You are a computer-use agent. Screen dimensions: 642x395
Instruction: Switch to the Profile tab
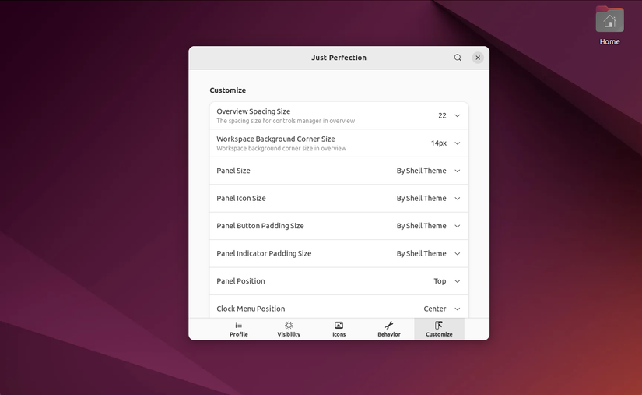coord(239,329)
